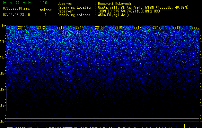Image resolution: width=202 pixels, height=128 pixels.
Task: Click the meteor count value 1
Action: [x=46, y=15]
